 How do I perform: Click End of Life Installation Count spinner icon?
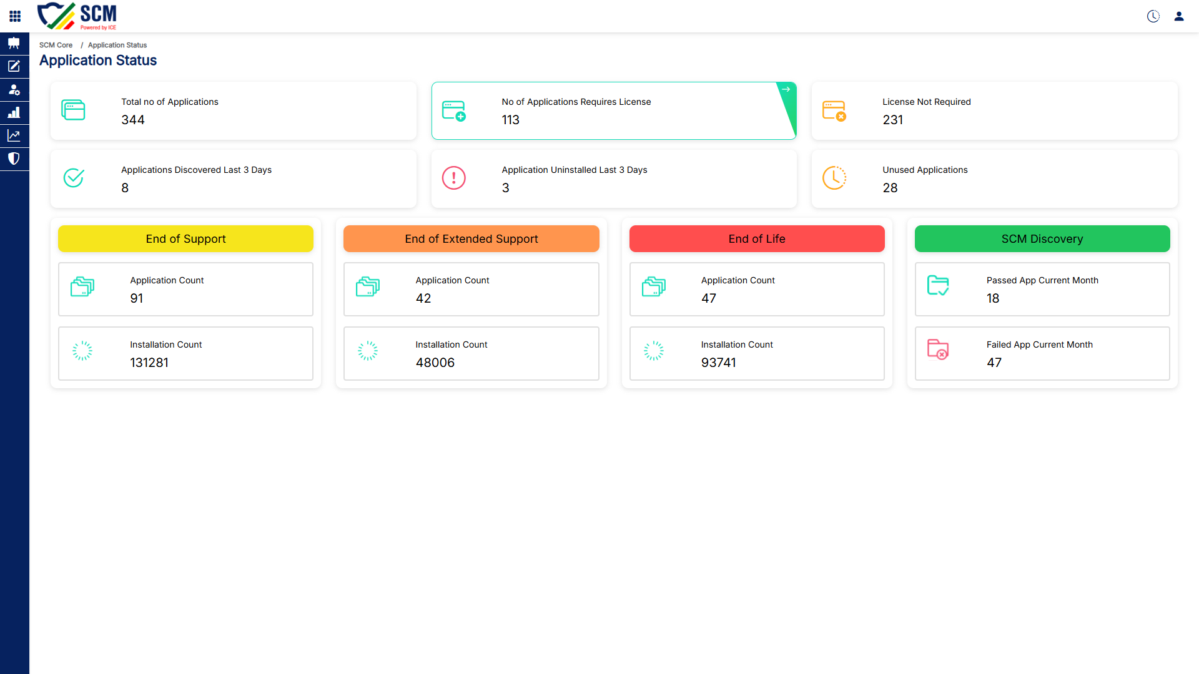[654, 351]
